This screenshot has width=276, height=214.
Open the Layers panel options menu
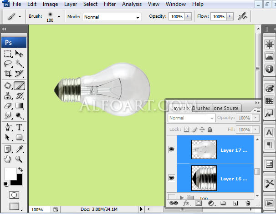pyautogui.click(x=257, y=110)
